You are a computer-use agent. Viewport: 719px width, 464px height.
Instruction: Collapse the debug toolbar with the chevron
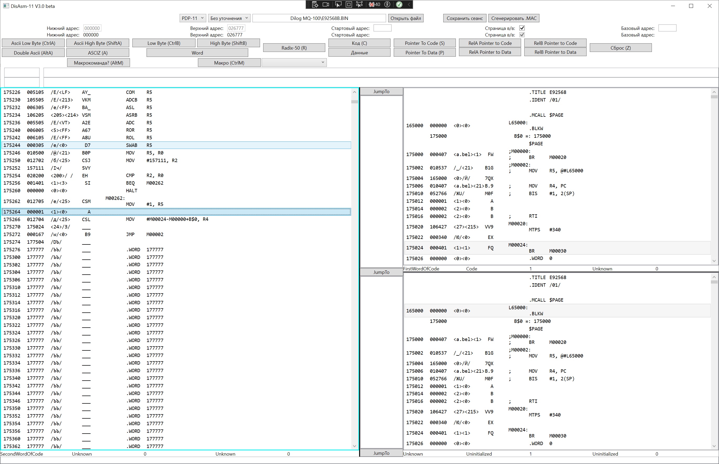pos(409,4)
